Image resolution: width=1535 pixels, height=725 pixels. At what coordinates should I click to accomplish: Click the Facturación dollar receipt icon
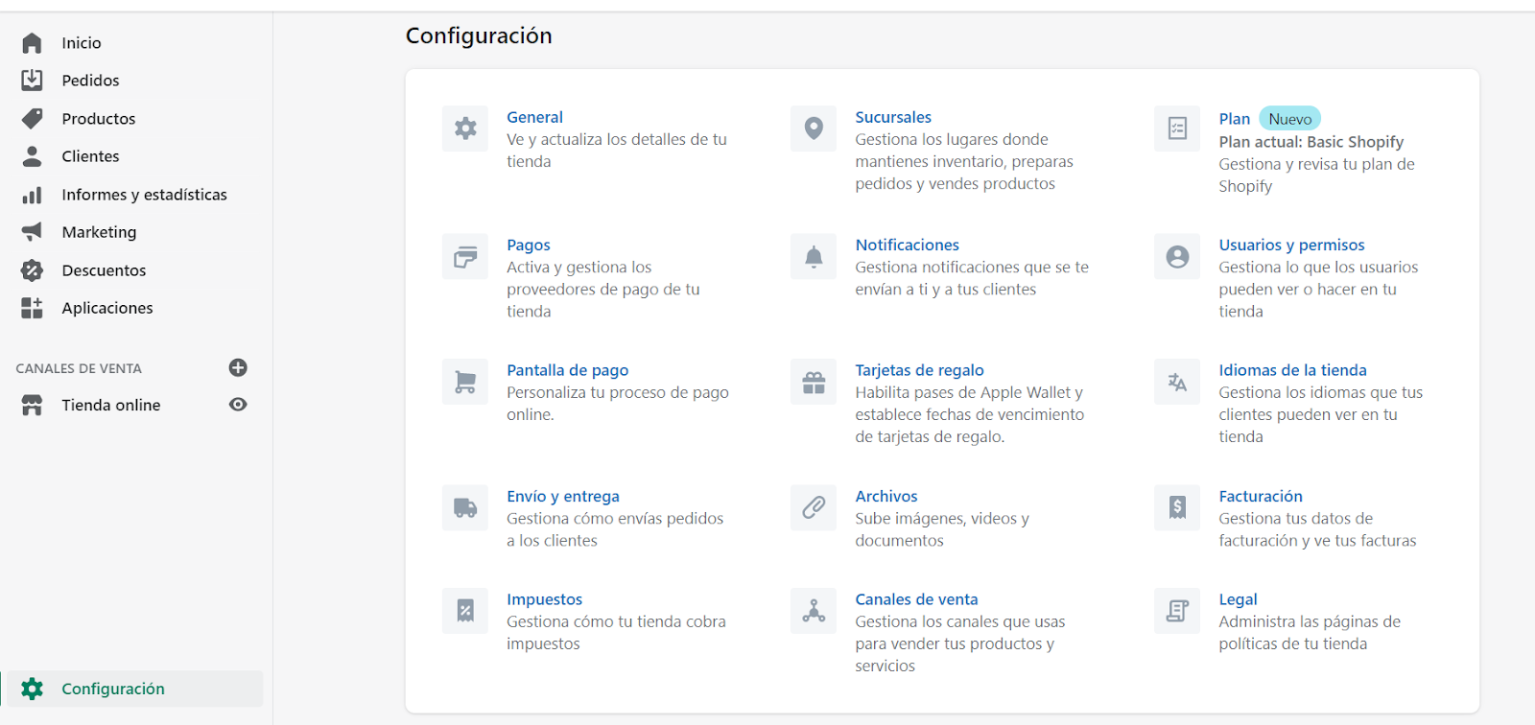pos(1177,507)
